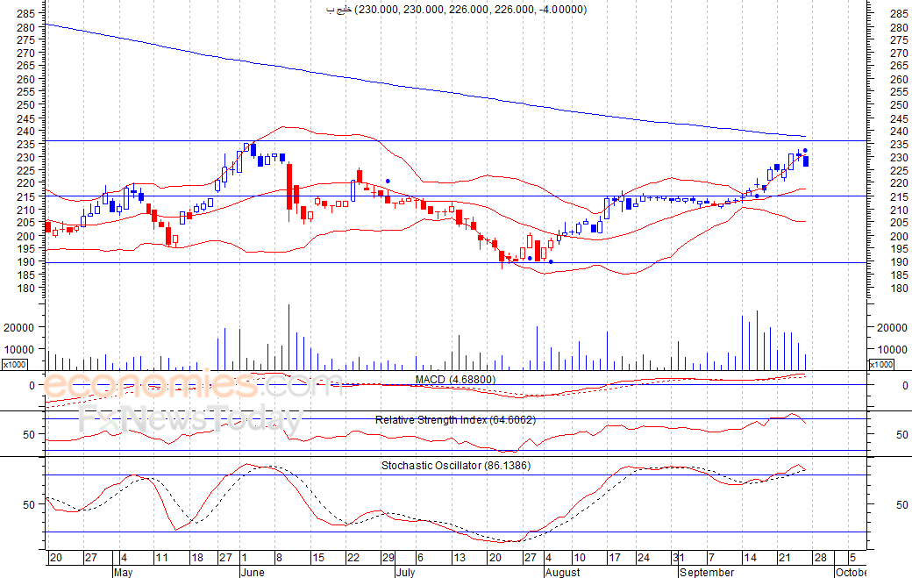Image resolution: width=912 pixels, height=578 pixels.
Task: Select the "6" date label in July
Action: tap(421, 558)
